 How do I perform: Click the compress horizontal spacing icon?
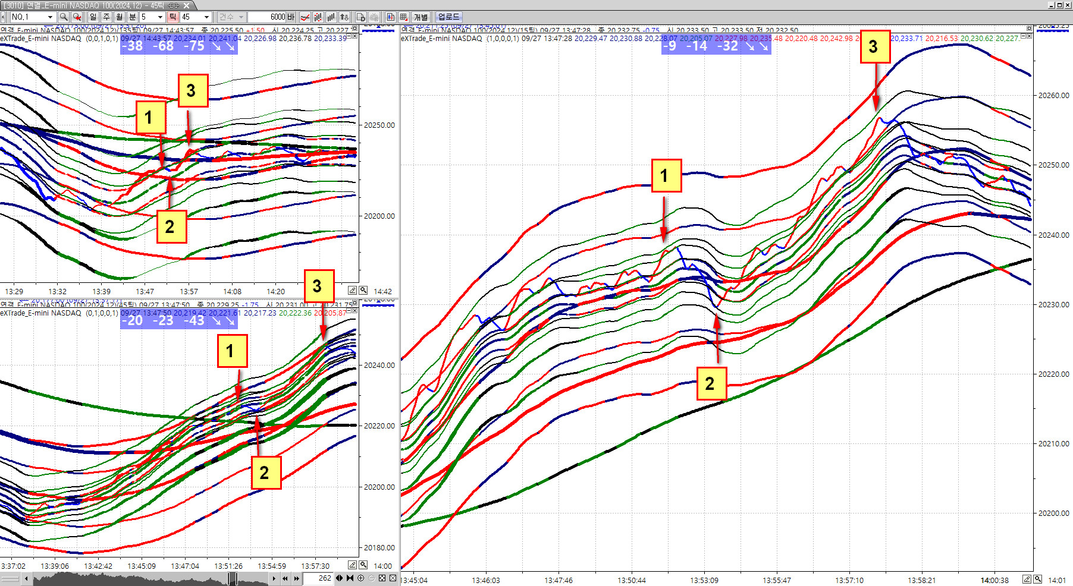pos(350,578)
